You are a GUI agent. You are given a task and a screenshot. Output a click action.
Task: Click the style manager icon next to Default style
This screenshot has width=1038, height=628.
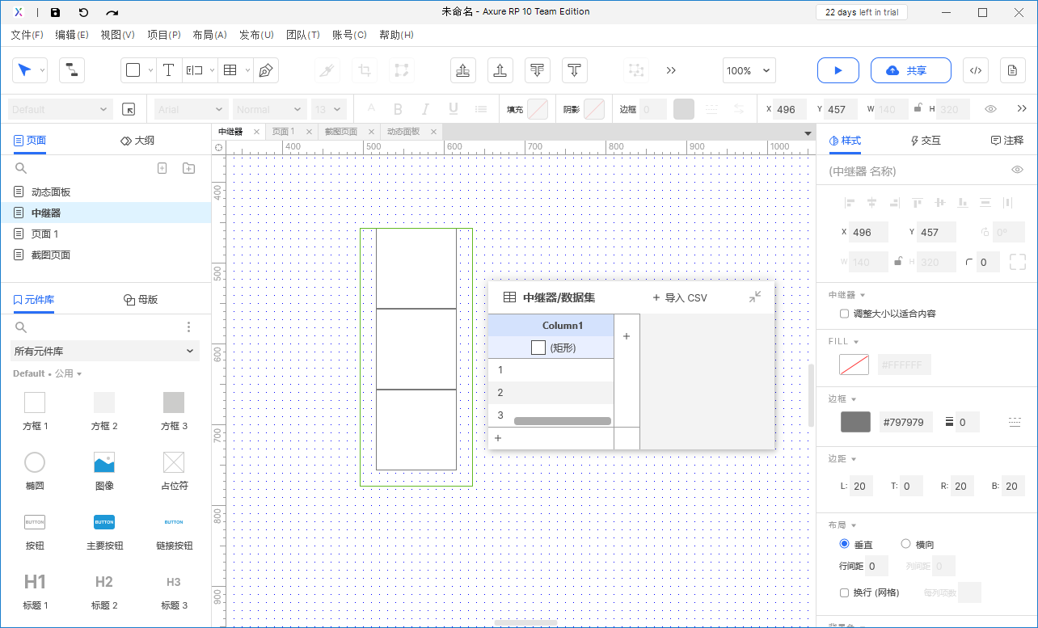(129, 109)
